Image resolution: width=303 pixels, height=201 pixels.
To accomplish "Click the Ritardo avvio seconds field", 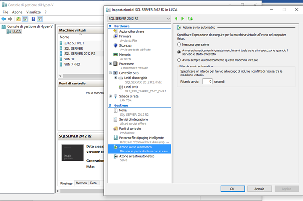I will click(x=207, y=82).
